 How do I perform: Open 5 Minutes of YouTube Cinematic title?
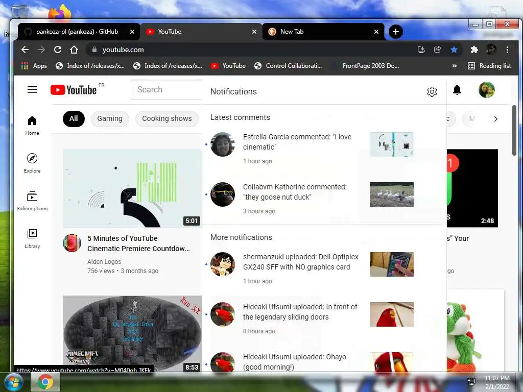(x=138, y=243)
